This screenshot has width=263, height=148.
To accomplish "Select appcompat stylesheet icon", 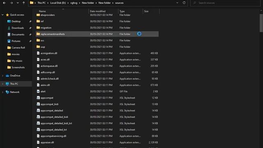I will pyautogui.click(x=38, y=98).
